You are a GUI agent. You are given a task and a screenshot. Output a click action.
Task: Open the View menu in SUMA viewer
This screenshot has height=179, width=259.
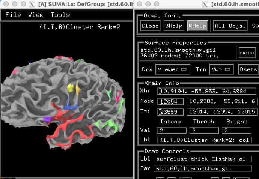(36, 15)
